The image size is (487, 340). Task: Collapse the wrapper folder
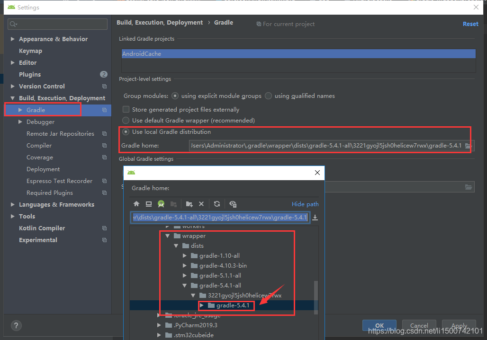[x=168, y=236]
